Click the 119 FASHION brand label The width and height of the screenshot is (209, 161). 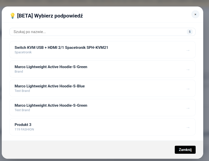click(x=24, y=129)
